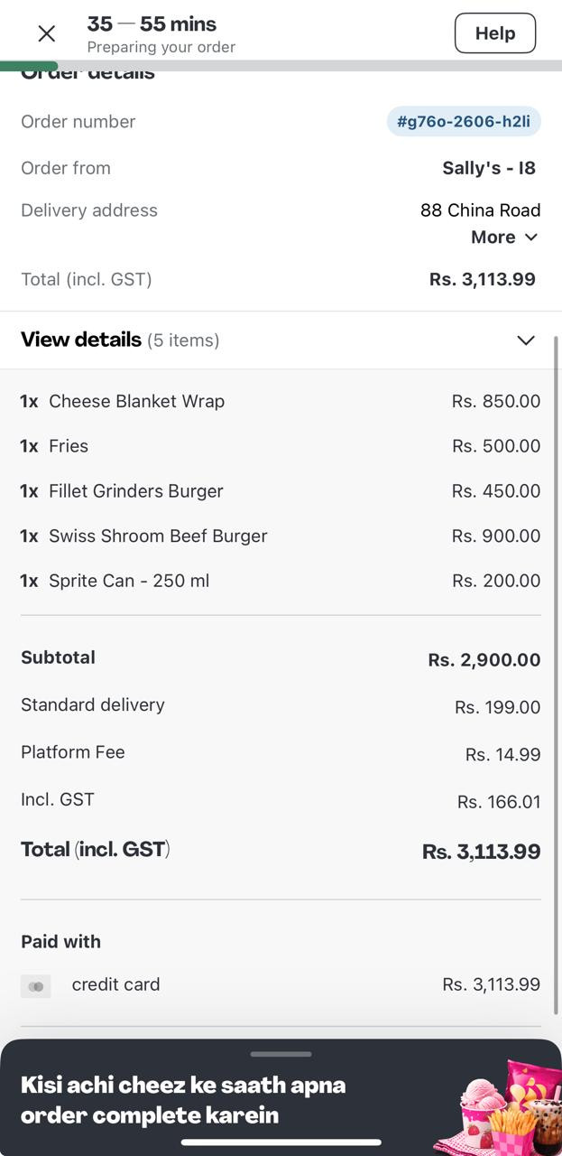Copy order number #g76o-2606-h2li badge
Viewport: 562px width, 1156px height.
464,122
